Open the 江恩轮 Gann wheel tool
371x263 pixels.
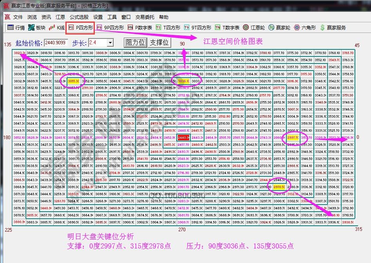coord(253,27)
